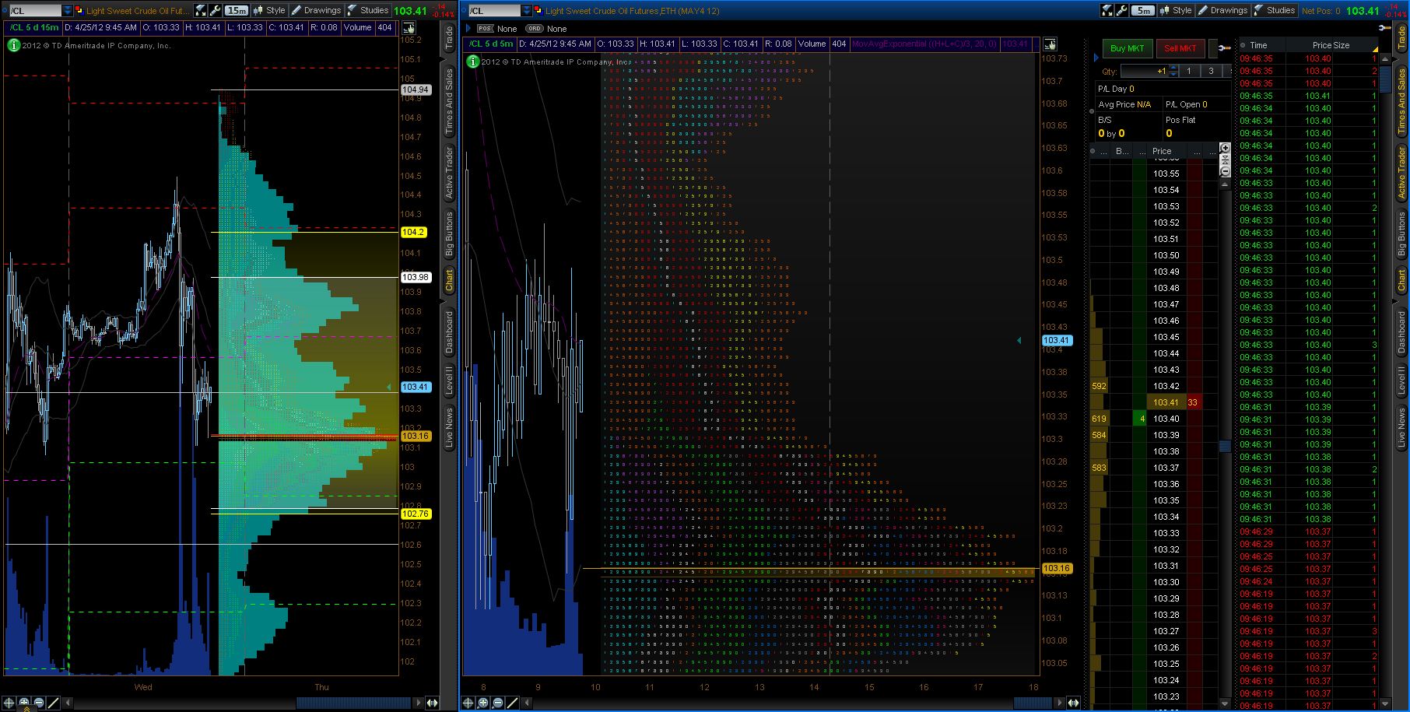Click left chart symbol color-link icon
1410x712 pixels.
tap(79, 10)
